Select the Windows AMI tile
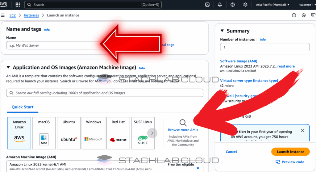The image size is (316, 172). pyautogui.click(x=94, y=133)
